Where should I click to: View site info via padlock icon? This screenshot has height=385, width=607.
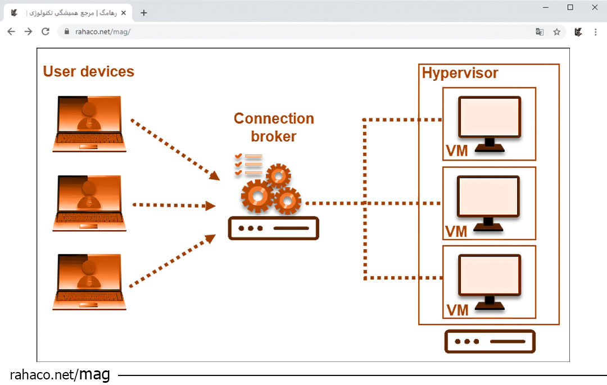(67, 32)
